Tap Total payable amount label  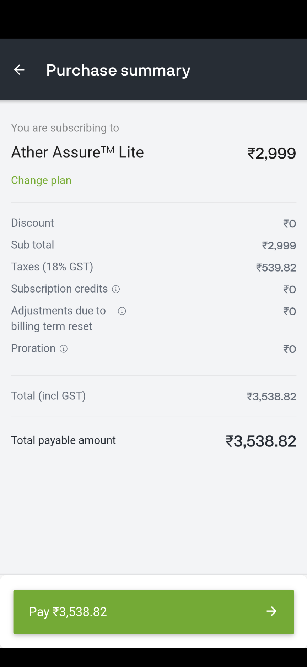click(x=63, y=440)
